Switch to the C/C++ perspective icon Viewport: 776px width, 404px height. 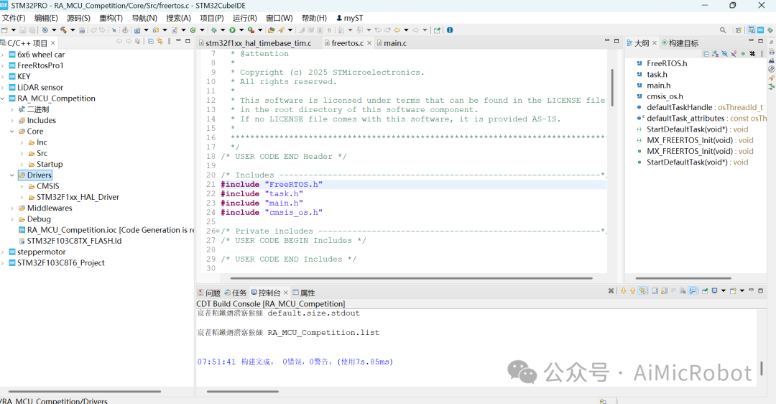pos(752,29)
